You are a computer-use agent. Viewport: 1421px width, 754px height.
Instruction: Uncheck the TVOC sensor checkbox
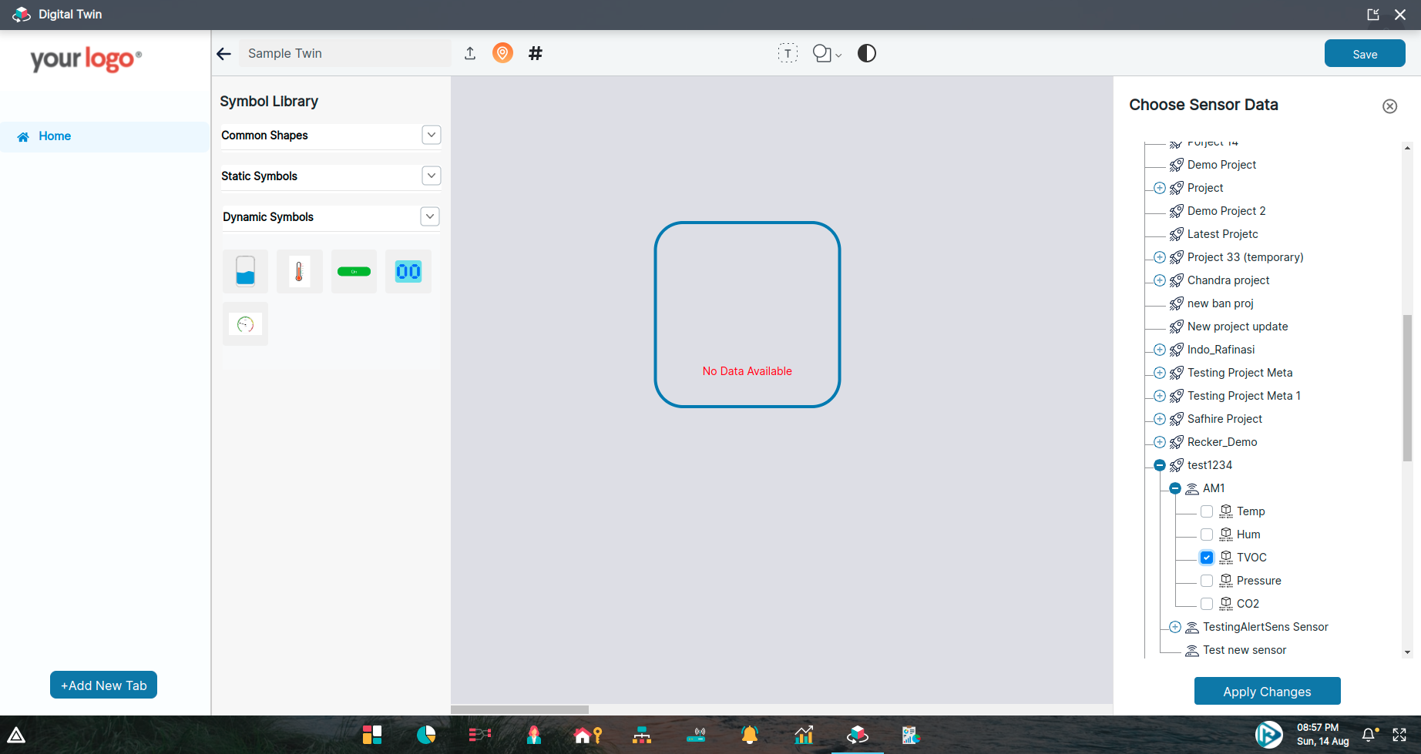[1206, 557]
